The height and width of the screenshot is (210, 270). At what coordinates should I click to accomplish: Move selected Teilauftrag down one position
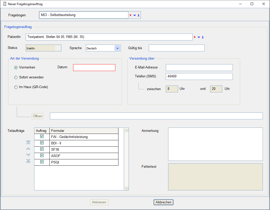pos(28,155)
